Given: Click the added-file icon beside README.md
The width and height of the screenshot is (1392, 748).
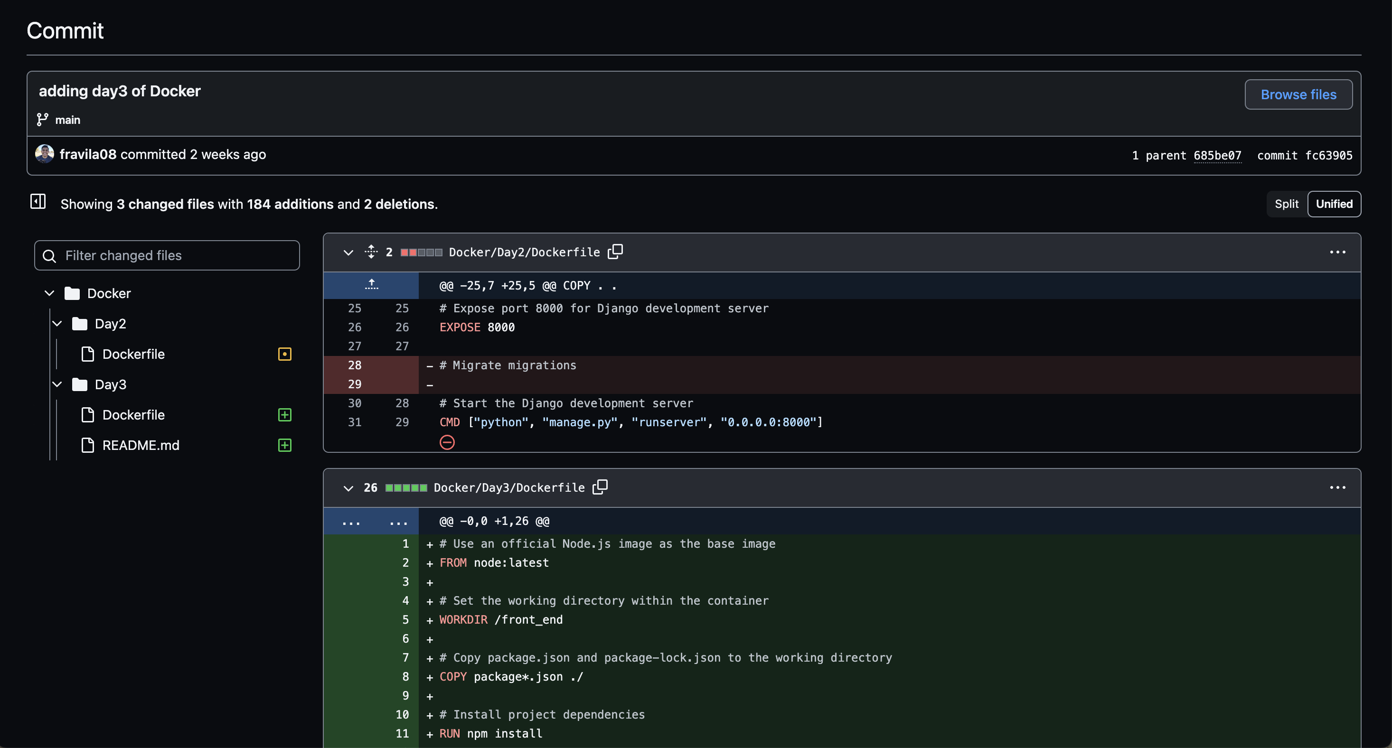Looking at the screenshot, I should click(284, 446).
